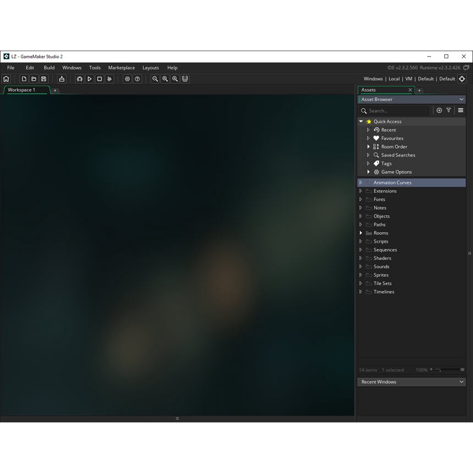Open GameMaker preferences via the gear icon
This screenshot has height=473, width=473.
click(127, 79)
